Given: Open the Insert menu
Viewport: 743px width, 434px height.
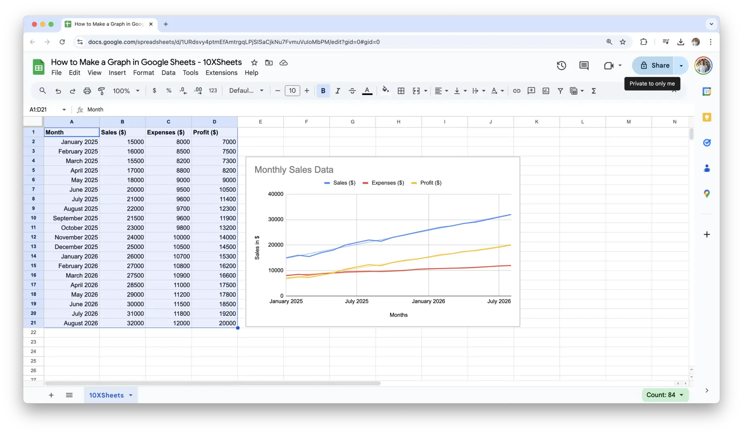Looking at the screenshot, I should 117,73.
